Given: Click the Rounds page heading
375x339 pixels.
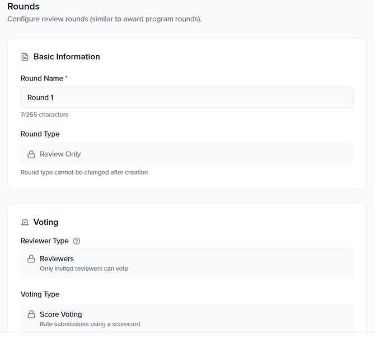Looking at the screenshot, I should tap(24, 7).
